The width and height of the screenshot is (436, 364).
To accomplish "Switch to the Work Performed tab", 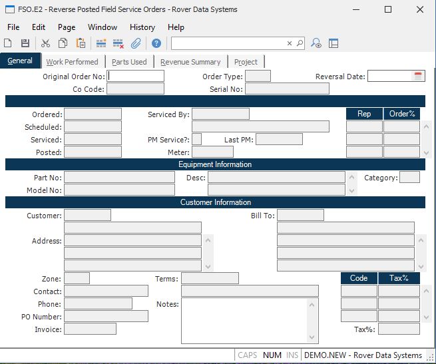I will point(72,62).
